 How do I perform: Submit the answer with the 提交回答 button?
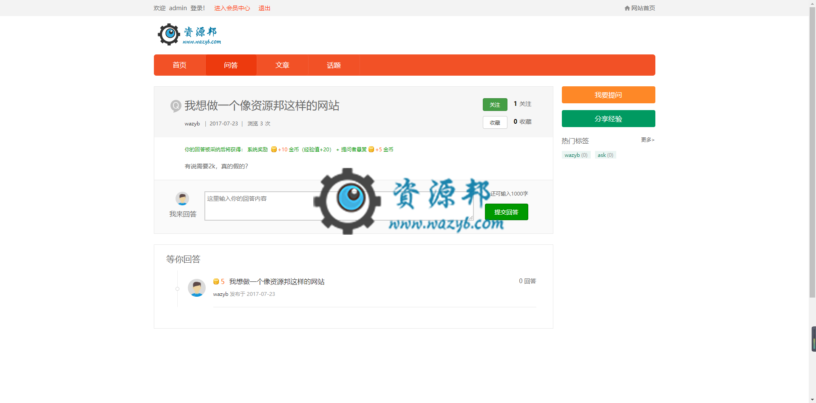[506, 212]
